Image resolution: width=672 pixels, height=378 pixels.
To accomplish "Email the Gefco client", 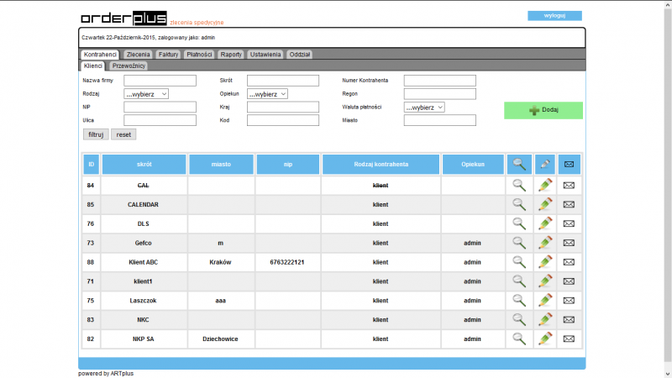I will coord(569,243).
